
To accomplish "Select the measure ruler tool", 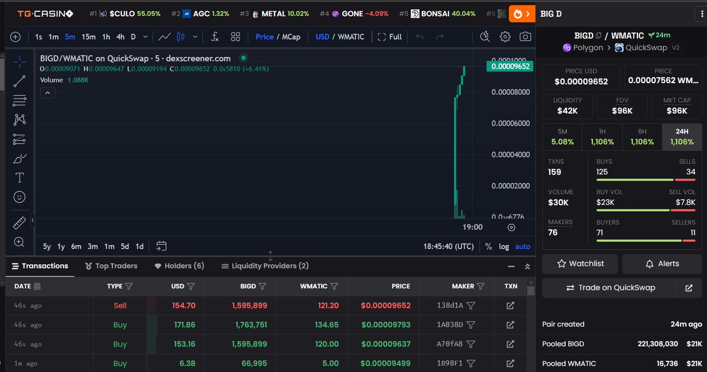I will coord(19,222).
